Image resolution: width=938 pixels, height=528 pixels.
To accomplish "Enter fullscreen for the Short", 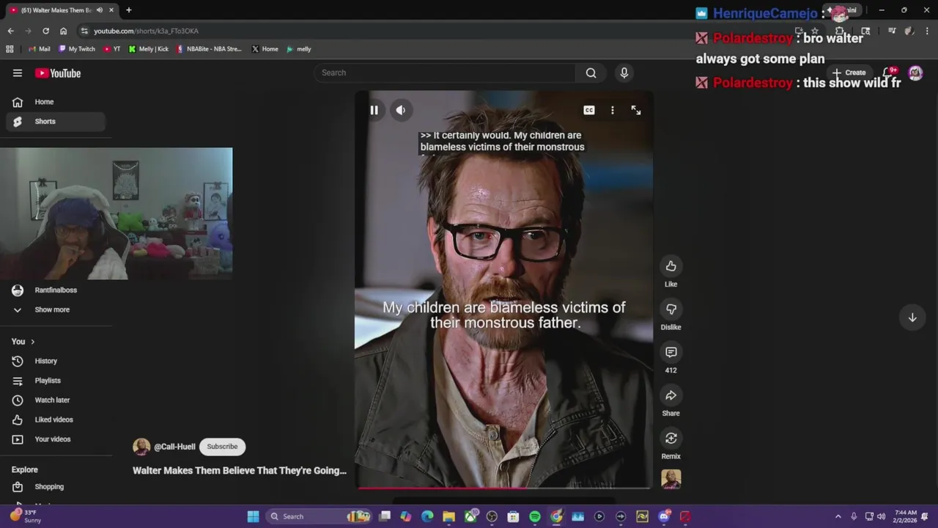I will coord(636,110).
